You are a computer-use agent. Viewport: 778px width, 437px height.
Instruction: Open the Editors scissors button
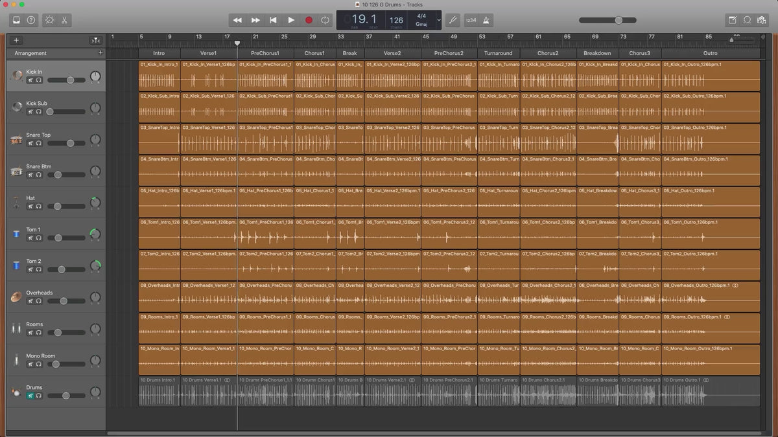(65, 20)
